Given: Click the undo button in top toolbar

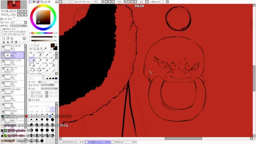Looking at the screenshot, I should point(60,1).
